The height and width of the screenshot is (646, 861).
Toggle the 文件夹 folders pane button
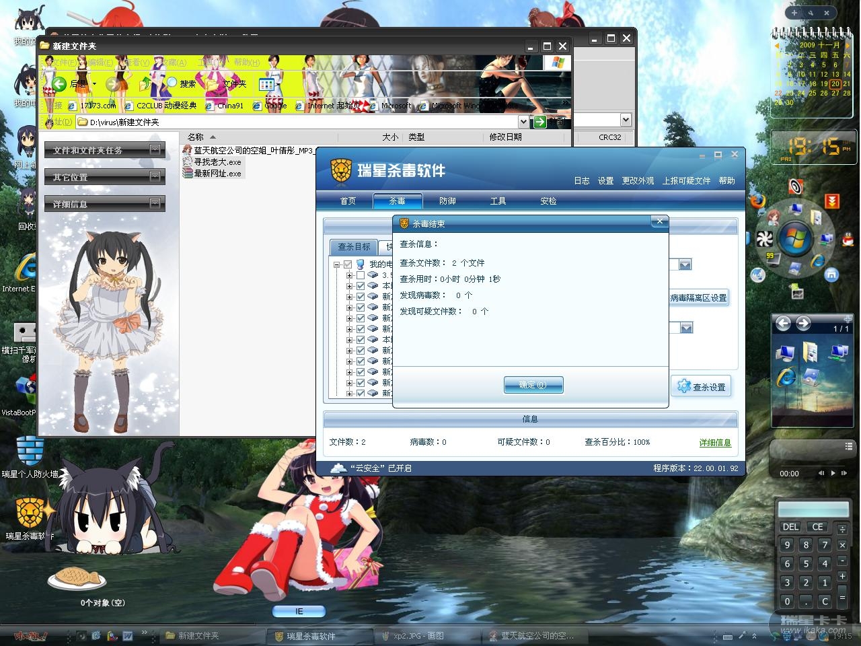227,83
